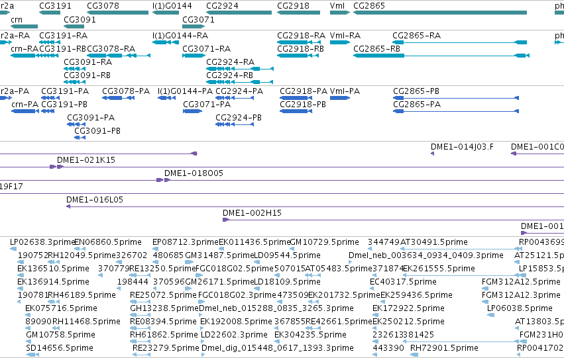Screen dimensions: 564x358
Task: Click the crn gene label
Action: (17, 19)
